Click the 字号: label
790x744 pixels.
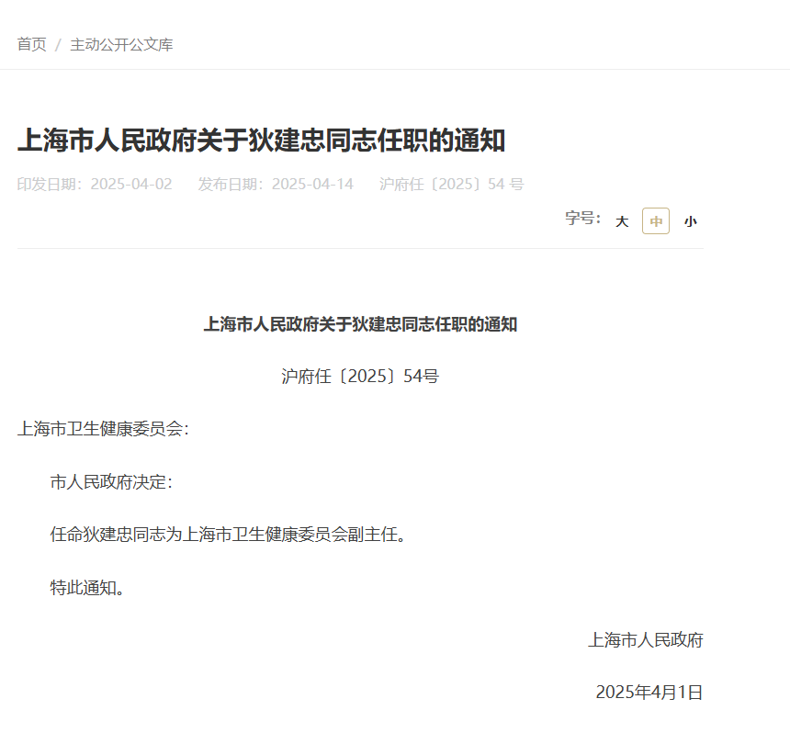(583, 218)
